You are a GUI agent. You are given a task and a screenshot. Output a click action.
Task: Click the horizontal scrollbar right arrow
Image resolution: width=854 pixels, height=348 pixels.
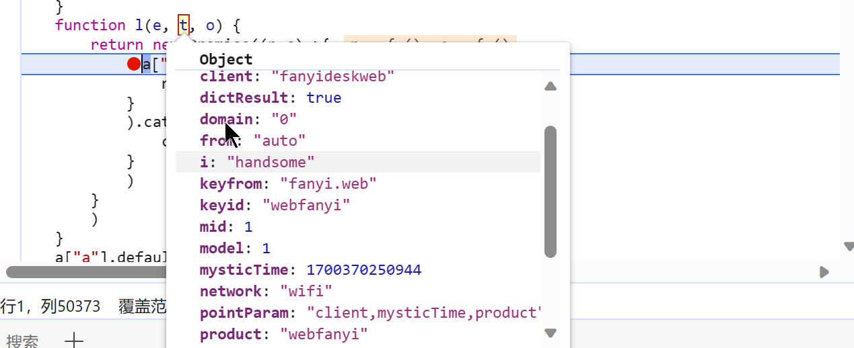coord(824,272)
